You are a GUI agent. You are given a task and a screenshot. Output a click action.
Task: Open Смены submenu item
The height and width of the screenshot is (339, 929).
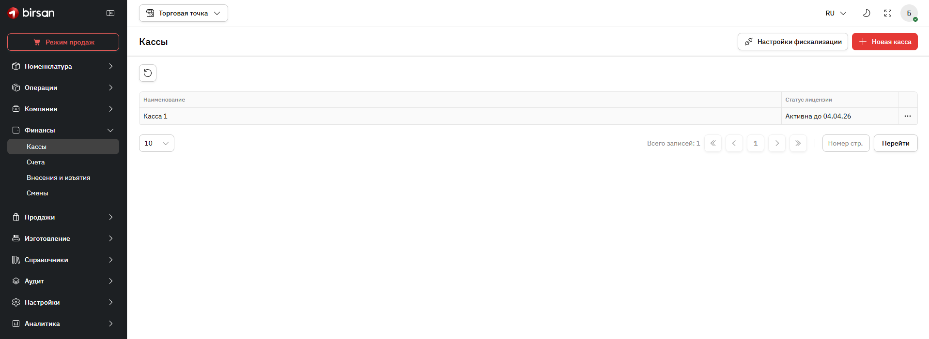(37, 193)
